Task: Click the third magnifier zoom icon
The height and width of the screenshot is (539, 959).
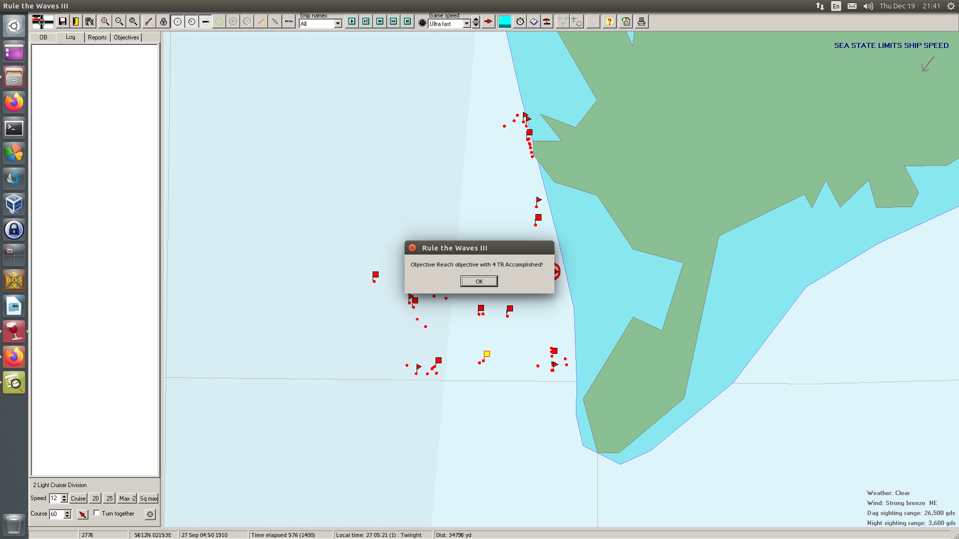Action: 133,21
